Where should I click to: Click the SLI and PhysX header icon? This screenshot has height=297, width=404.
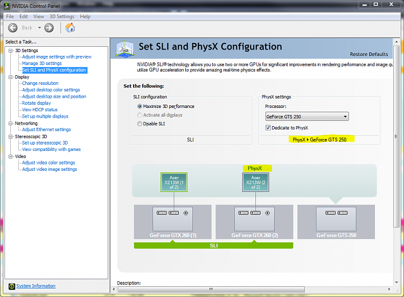pyautogui.click(x=125, y=48)
